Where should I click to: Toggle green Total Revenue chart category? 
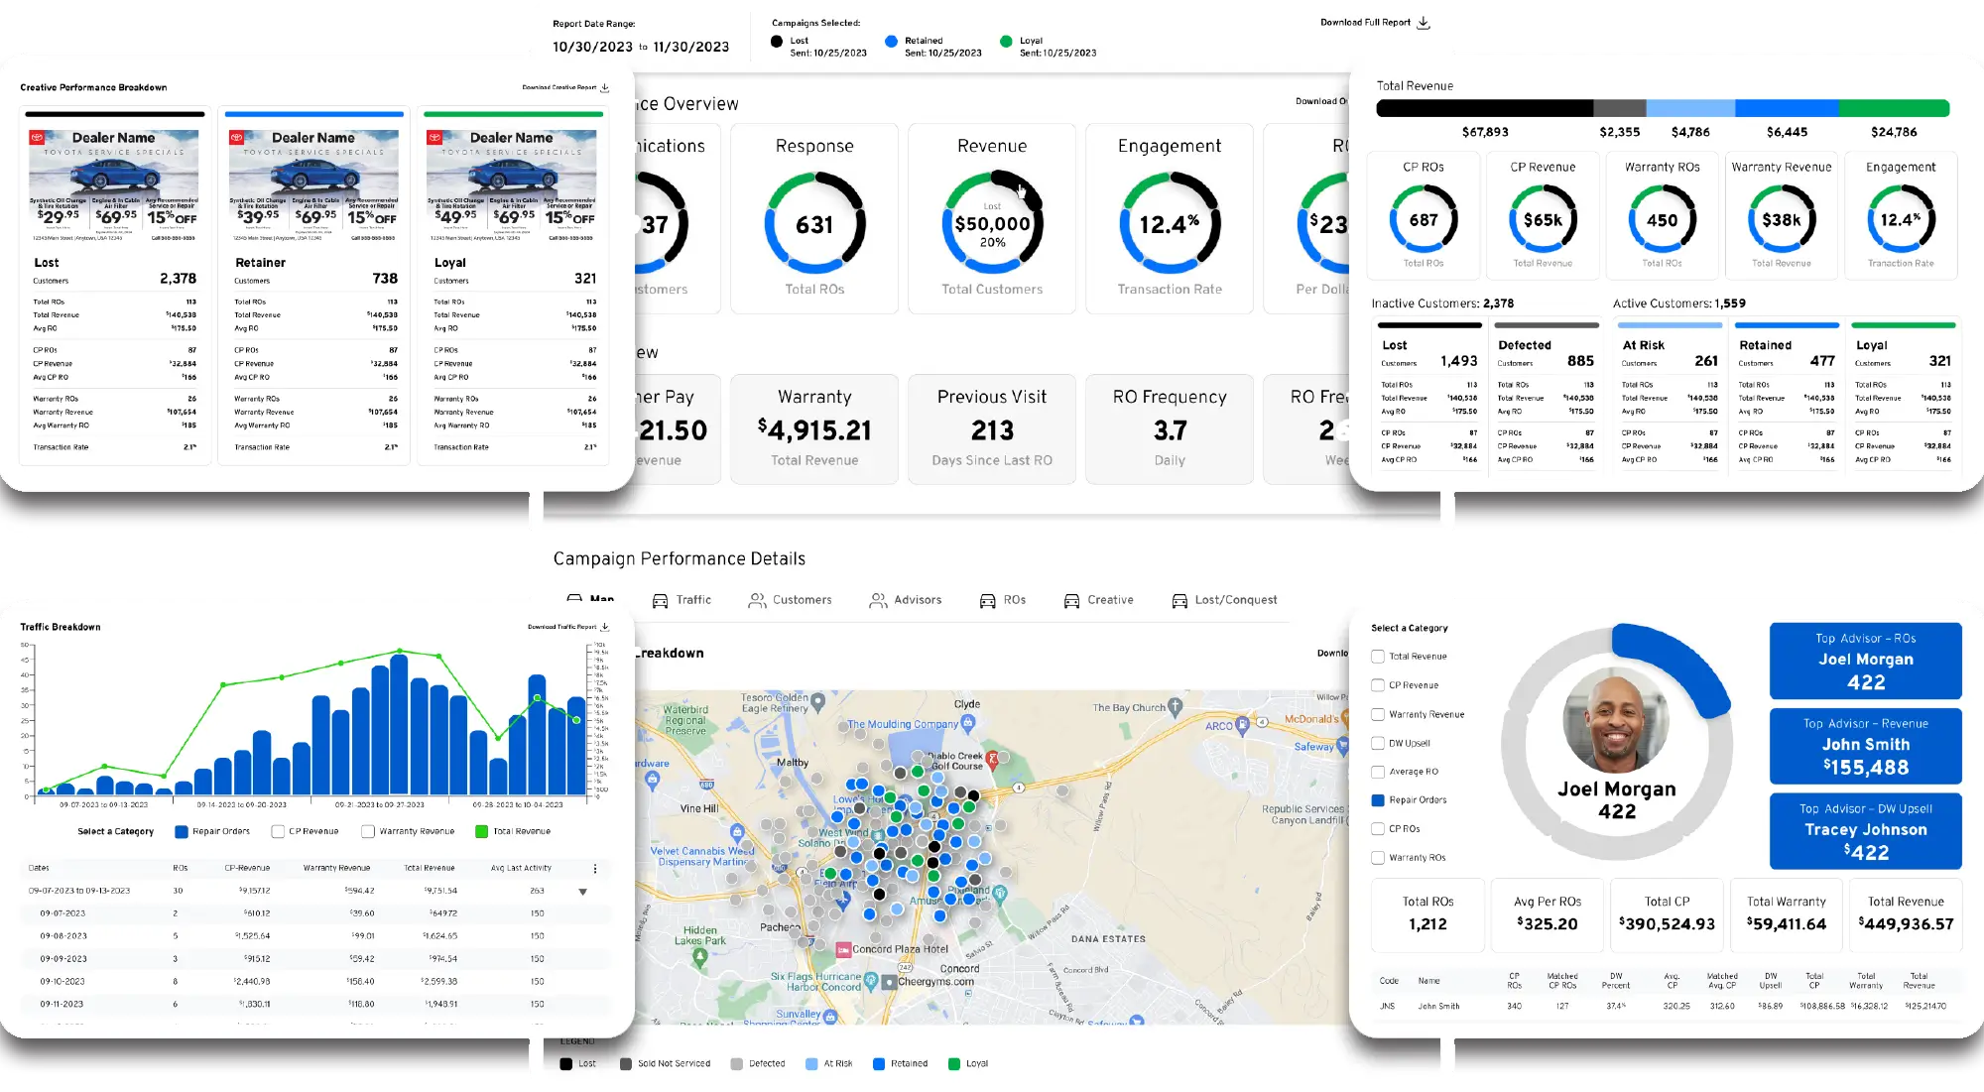click(481, 832)
